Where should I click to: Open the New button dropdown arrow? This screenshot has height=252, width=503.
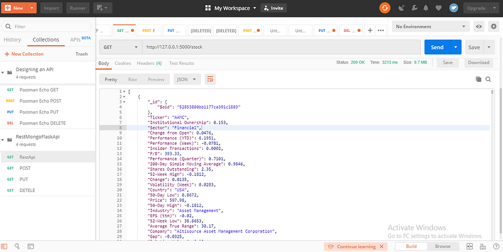click(31, 8)
